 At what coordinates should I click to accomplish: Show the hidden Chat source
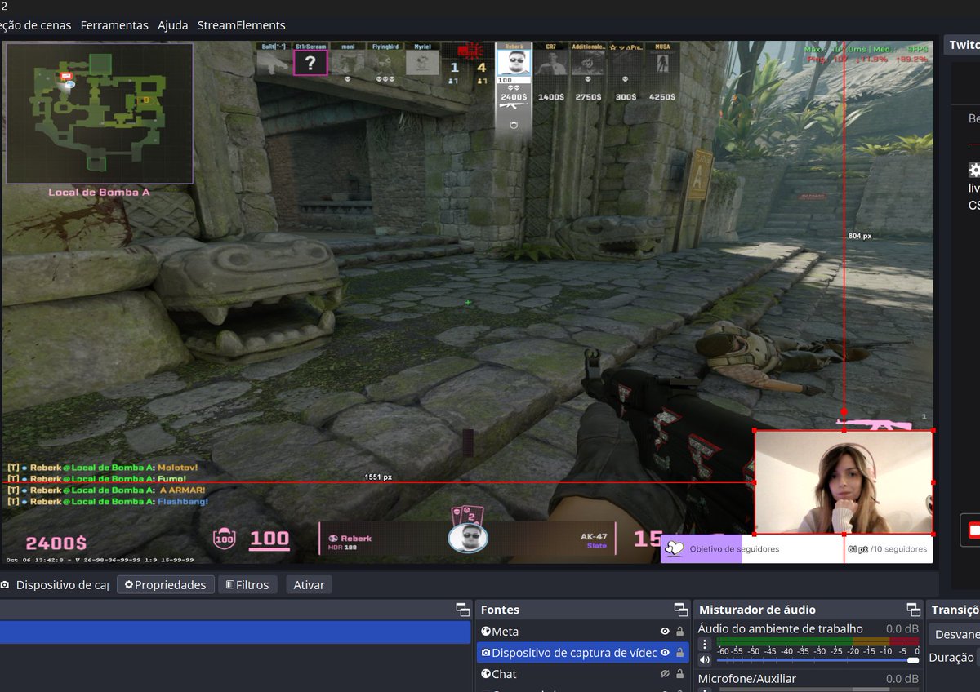point(665,674)
